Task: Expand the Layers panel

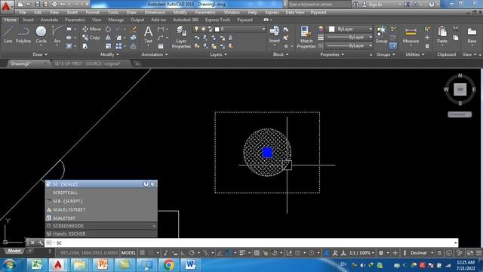Action: pyautogui.click(x=218, y=54)
